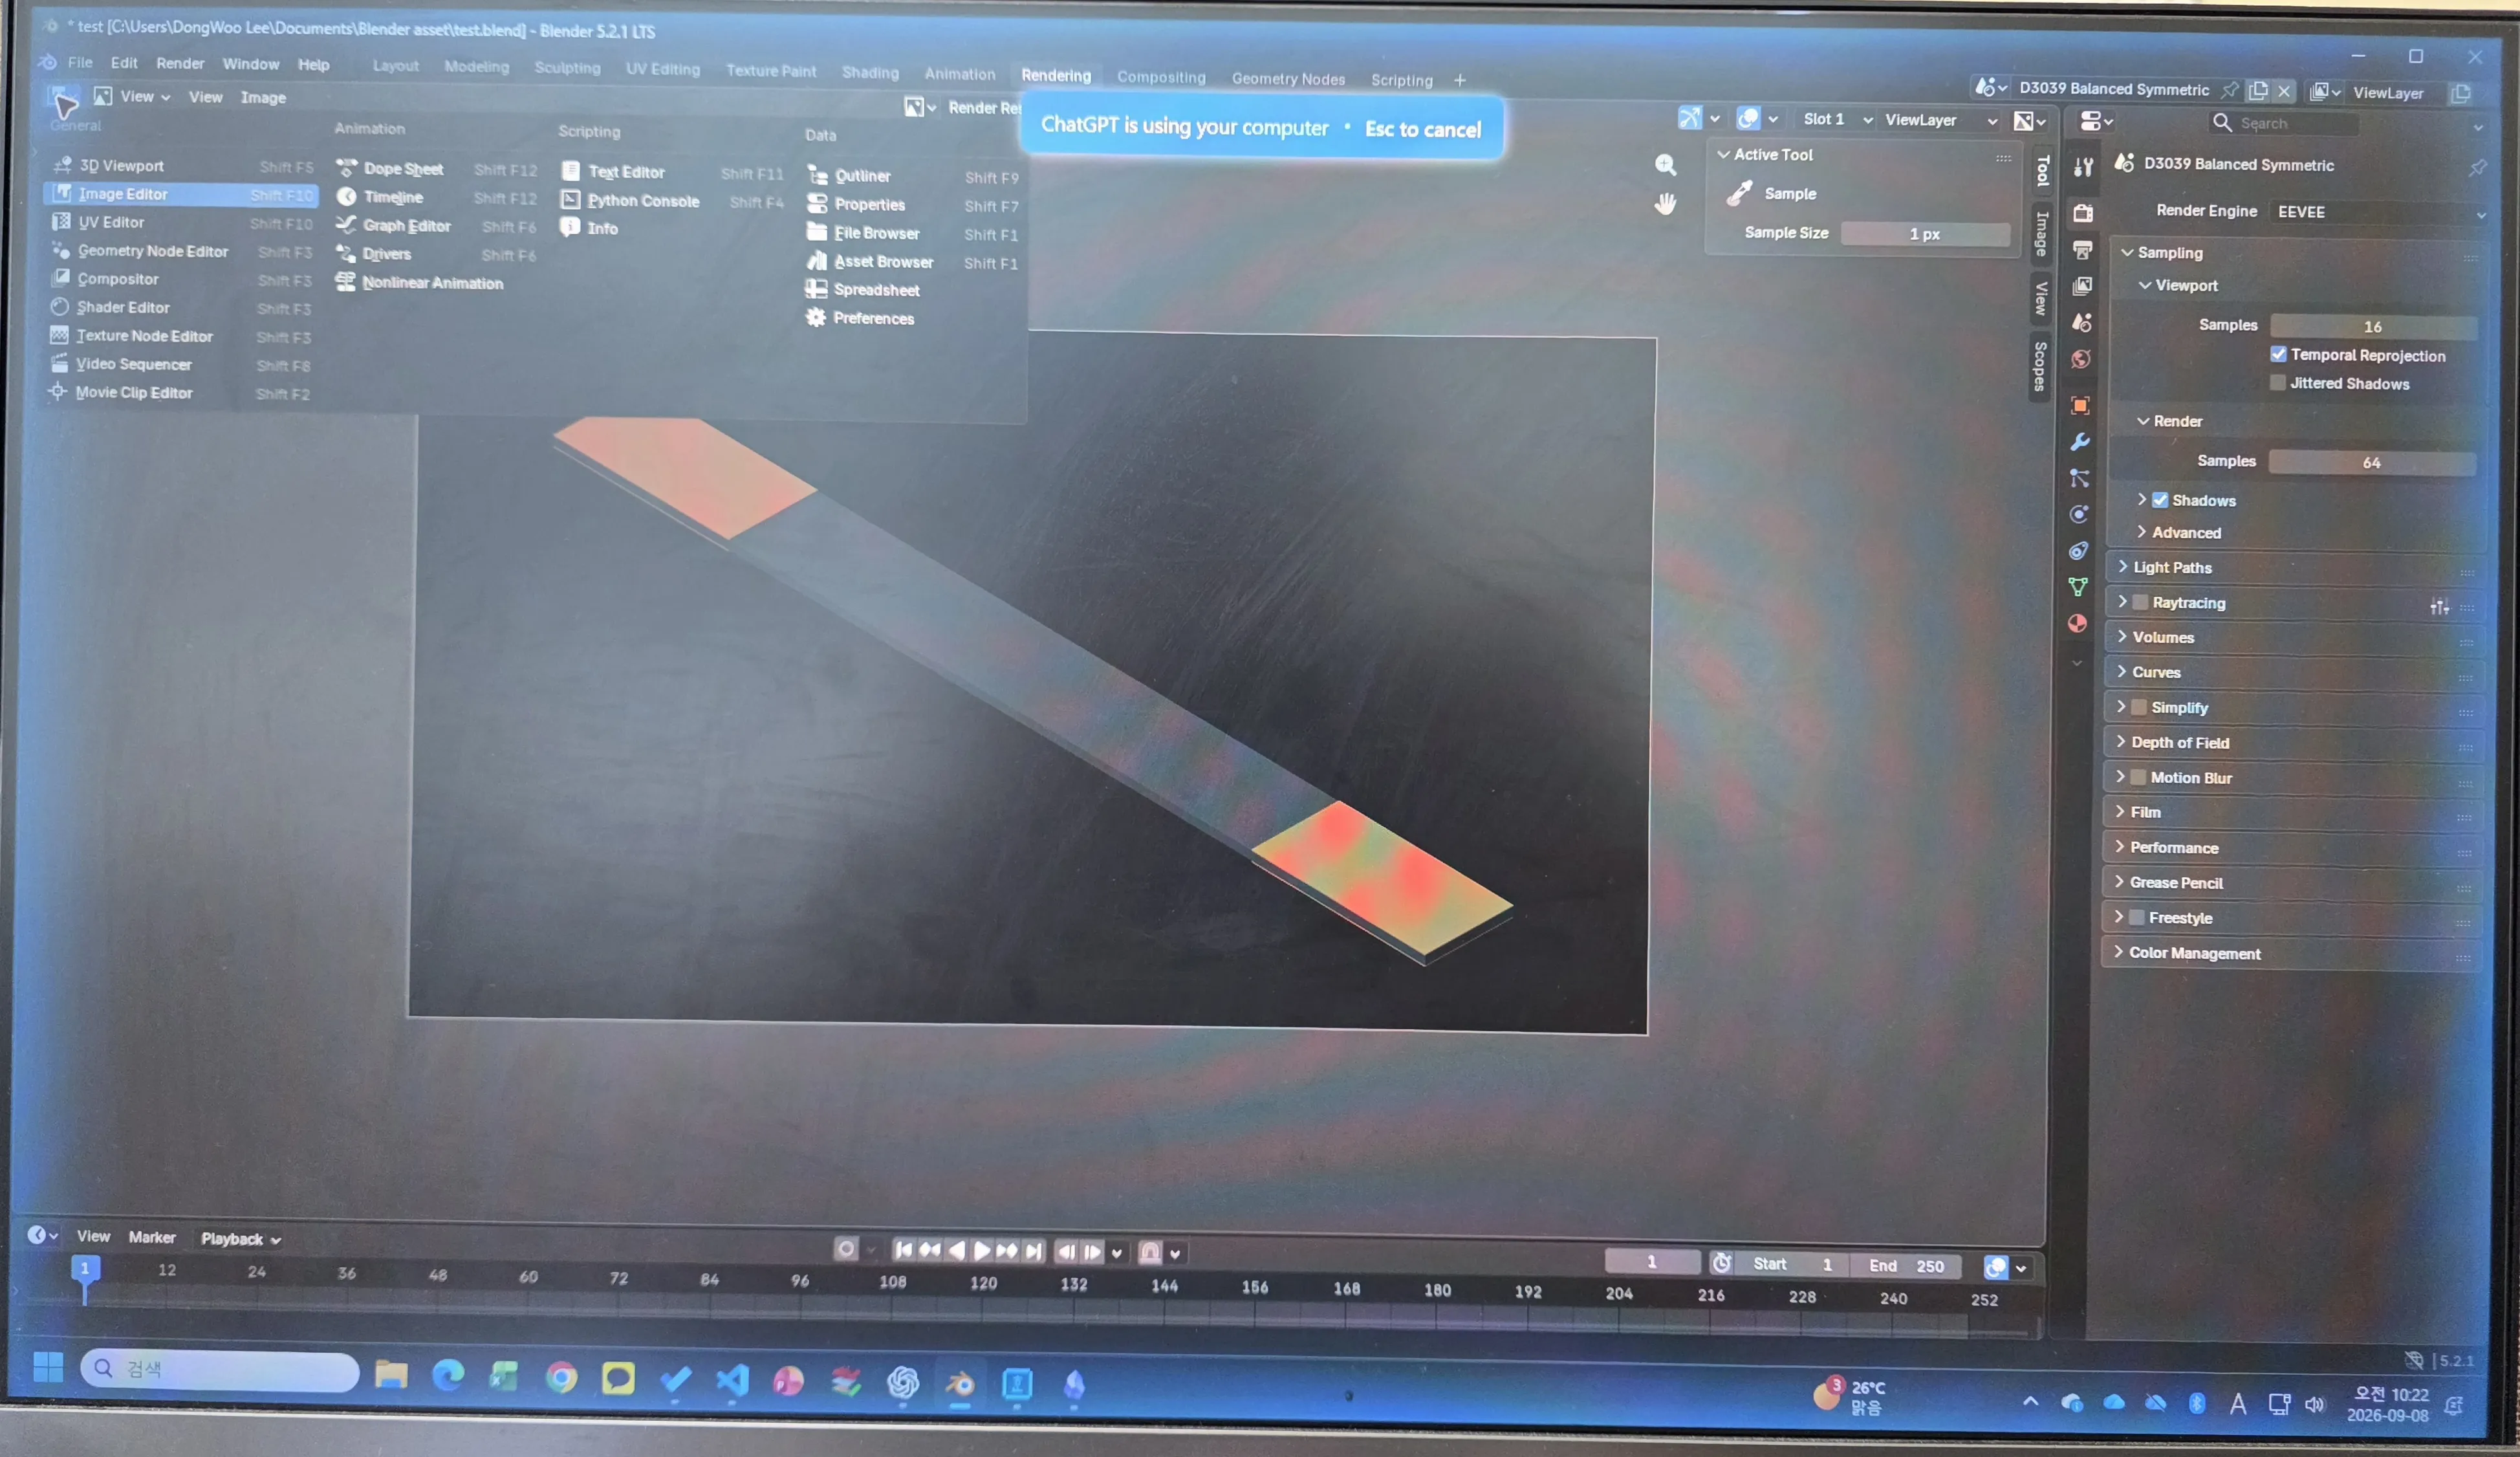2520x1457 pixels.
Task: Click the Esc to cancel link
Action: (x=1422, y=129)
